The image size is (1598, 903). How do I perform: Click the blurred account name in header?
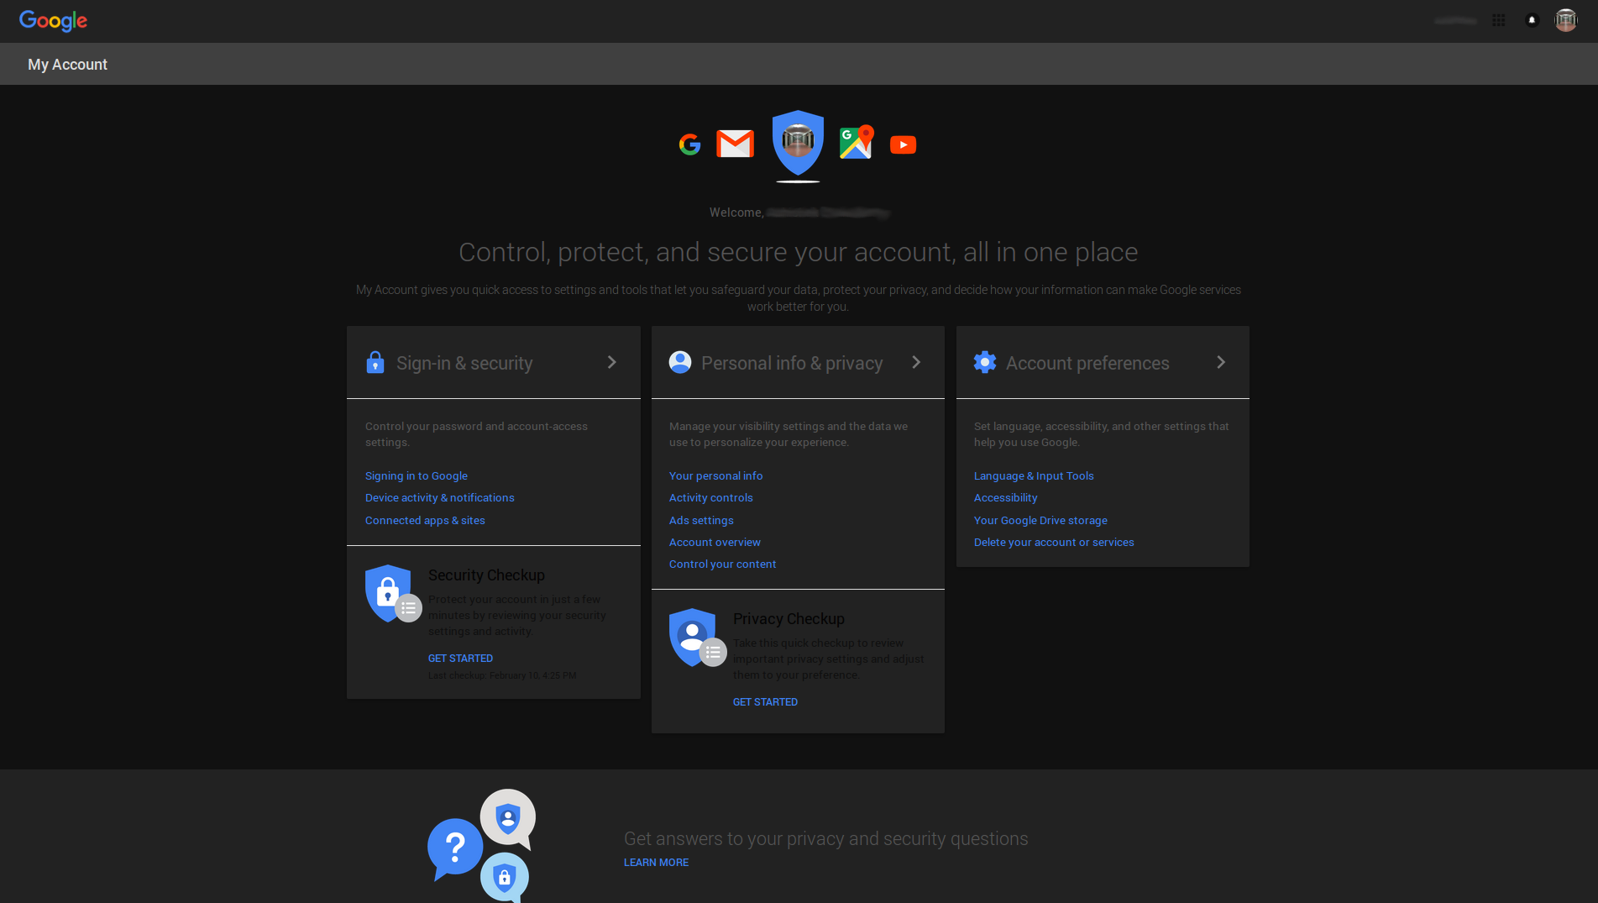[x=1455, y=20]
